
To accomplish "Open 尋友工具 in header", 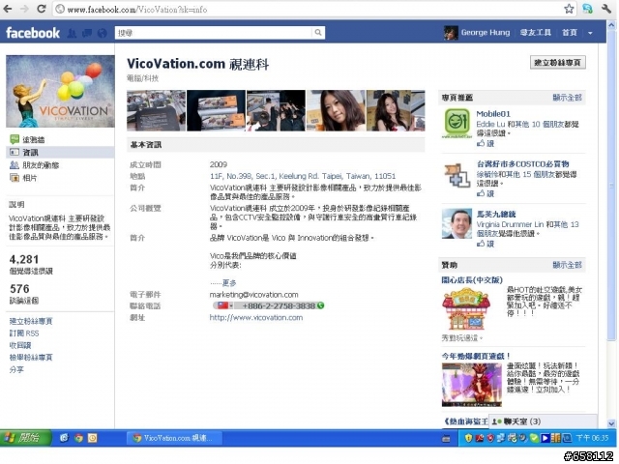I will coord(535,33).
